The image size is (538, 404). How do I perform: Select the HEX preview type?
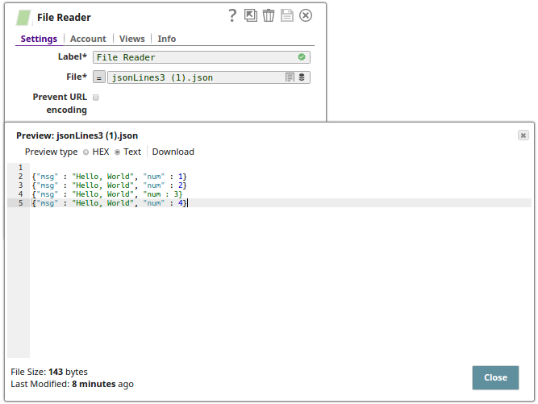86,152
